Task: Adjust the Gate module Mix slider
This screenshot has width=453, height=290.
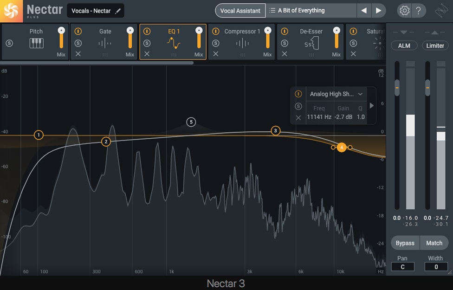Action: click(130, 38)
